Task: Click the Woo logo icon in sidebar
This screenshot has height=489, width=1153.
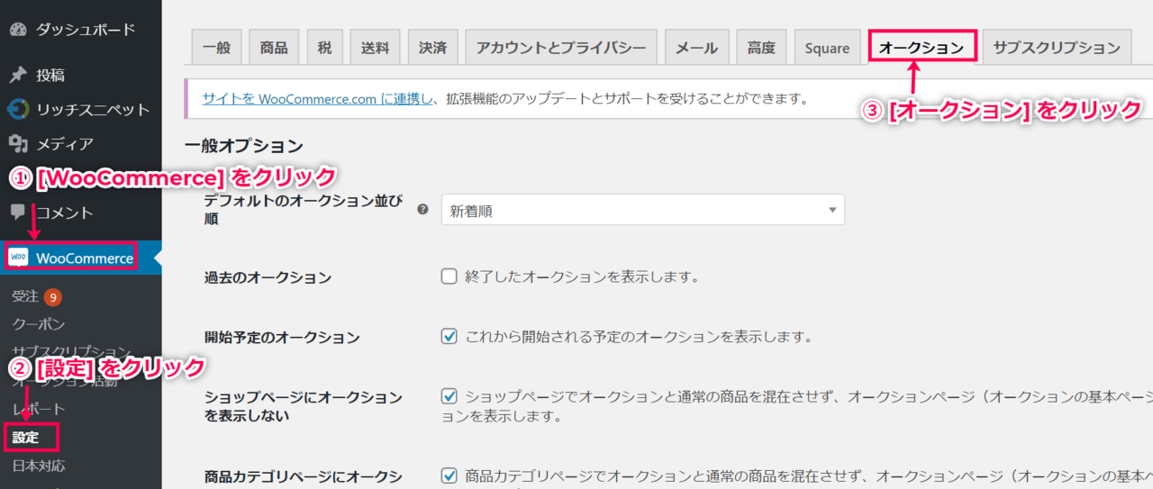Action: click(x=18, y=258)
